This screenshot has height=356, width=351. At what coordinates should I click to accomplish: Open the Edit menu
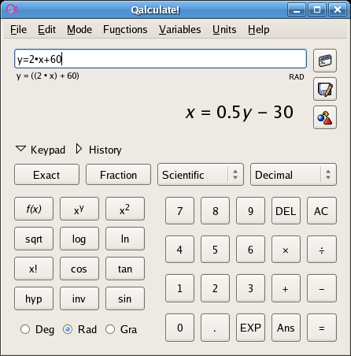(46, 29)
